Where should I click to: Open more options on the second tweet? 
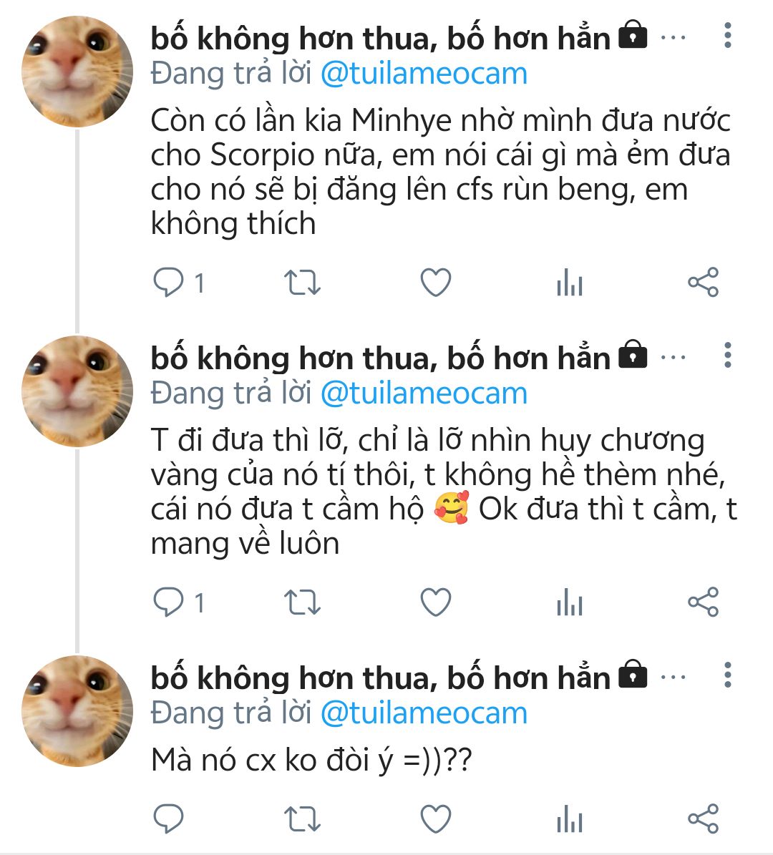tap(727, 355)
